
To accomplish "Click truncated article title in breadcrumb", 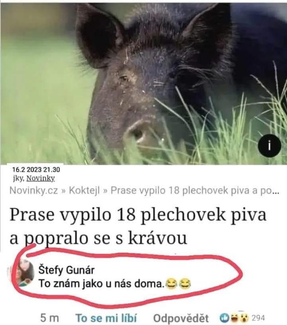I will pyautogui.click(x=195, y=190).
